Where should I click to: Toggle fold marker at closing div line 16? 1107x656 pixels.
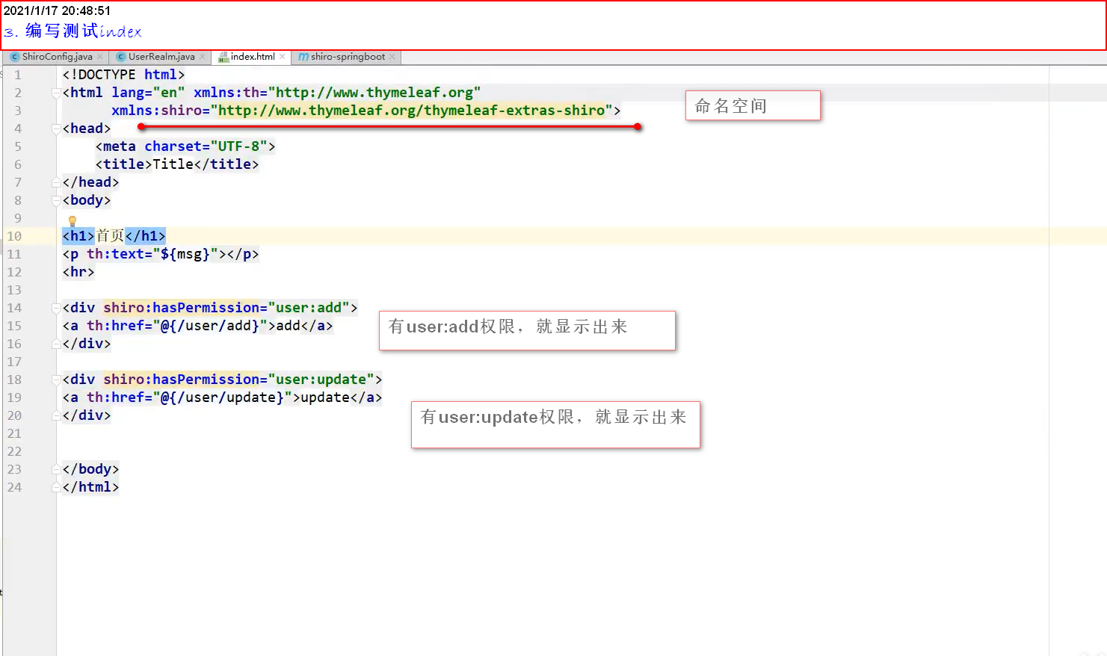[56, 344]
